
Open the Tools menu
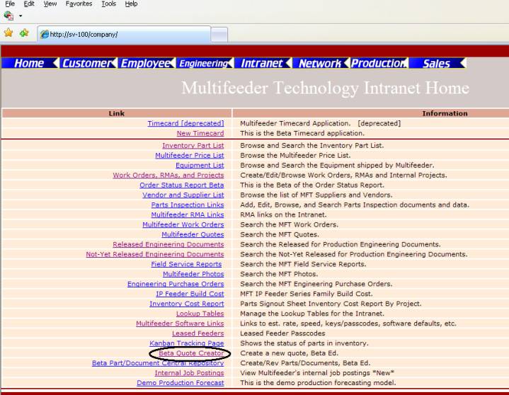(108, 4)
